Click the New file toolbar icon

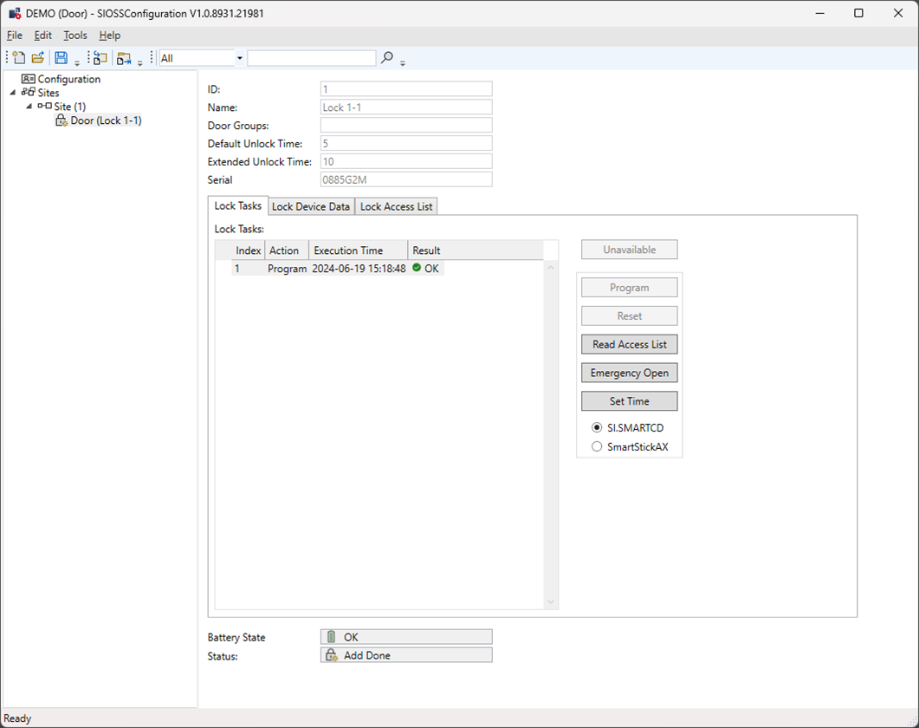19,58
